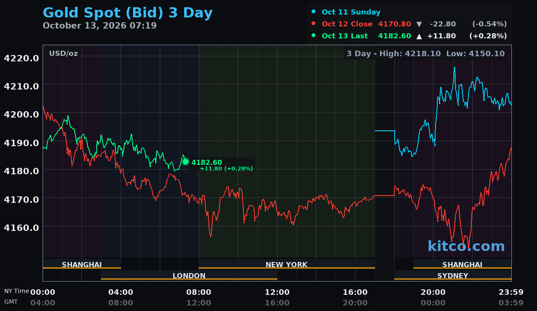The height and width of the screenshot is (311, 537).
Task: Click the 00:00 NY time tick label
Action: pos(43,292)
